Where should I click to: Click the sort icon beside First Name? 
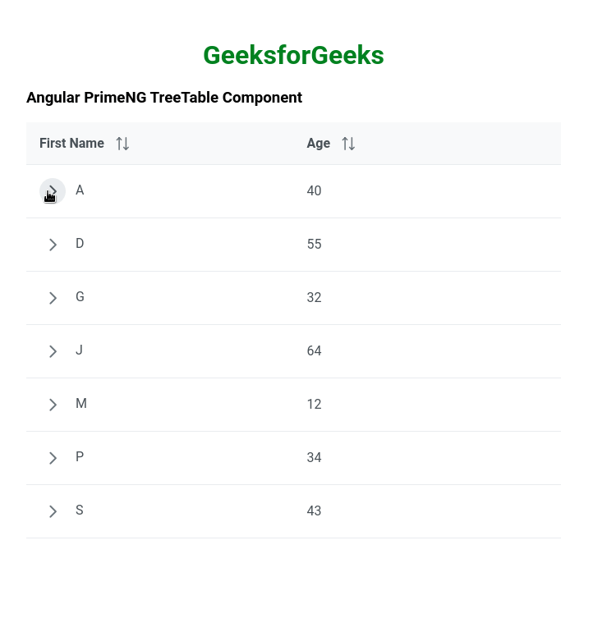[x=122, y=144]
